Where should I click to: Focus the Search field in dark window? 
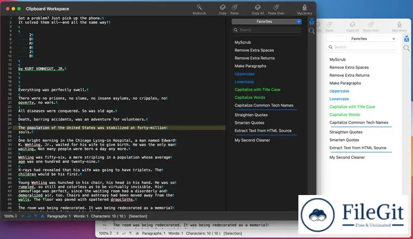pos(267,30)
